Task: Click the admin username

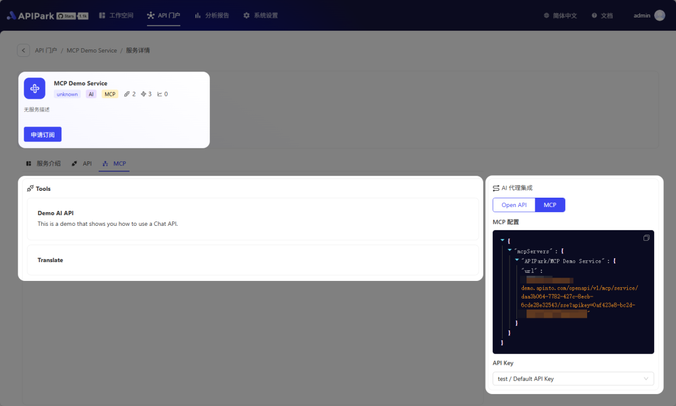Action: (642, 16)
